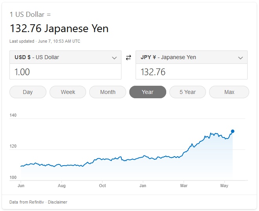Click the Japanese Yen amount field
This screenshot has width=259, height=211.
click(x=191, y=72)
